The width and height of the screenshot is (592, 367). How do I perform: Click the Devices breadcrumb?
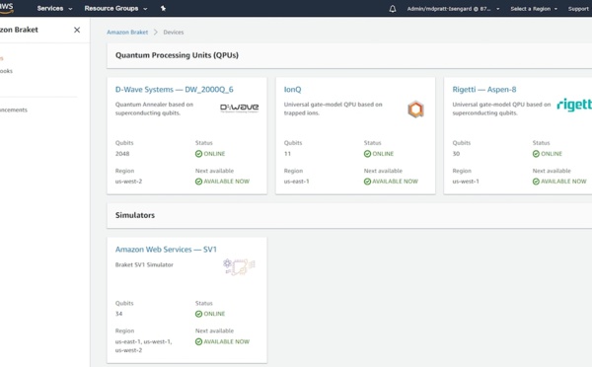174,33
